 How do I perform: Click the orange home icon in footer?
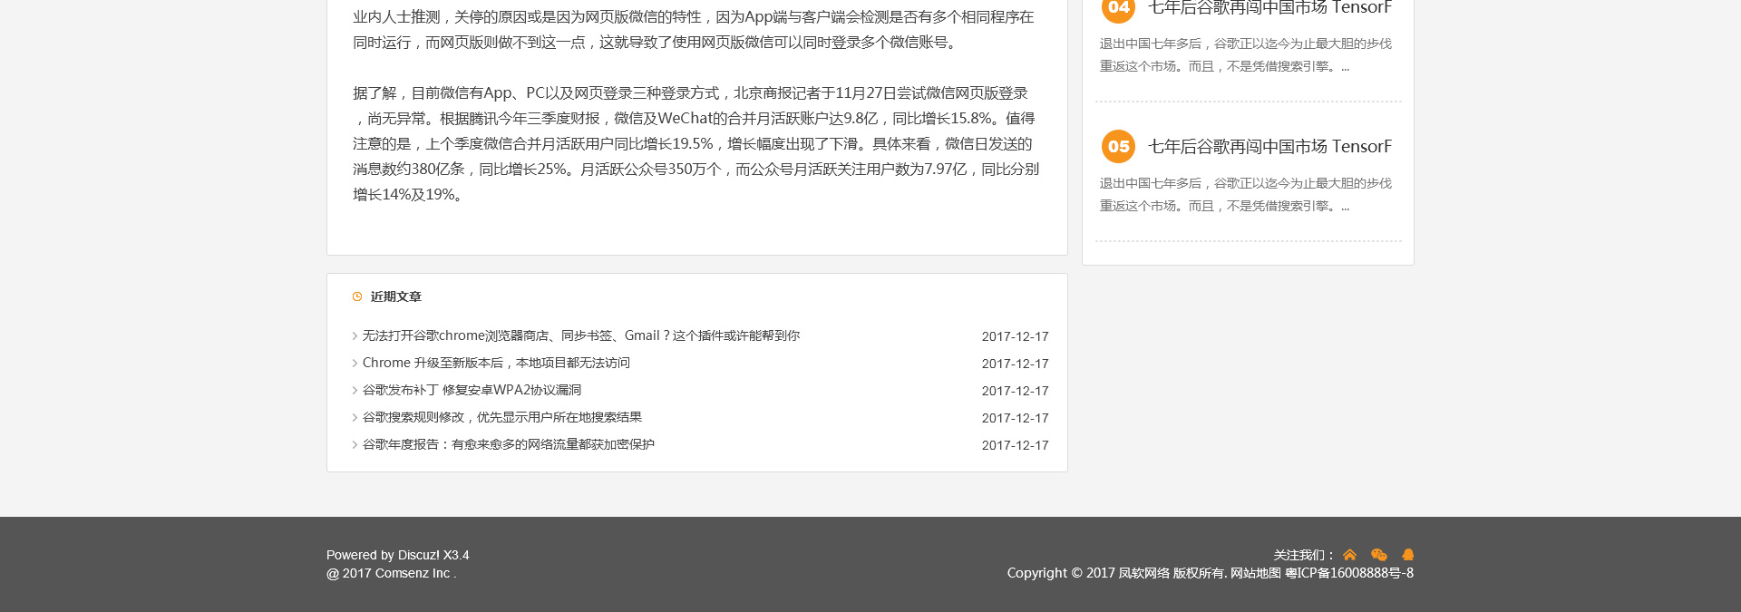tap(1349, 555)
